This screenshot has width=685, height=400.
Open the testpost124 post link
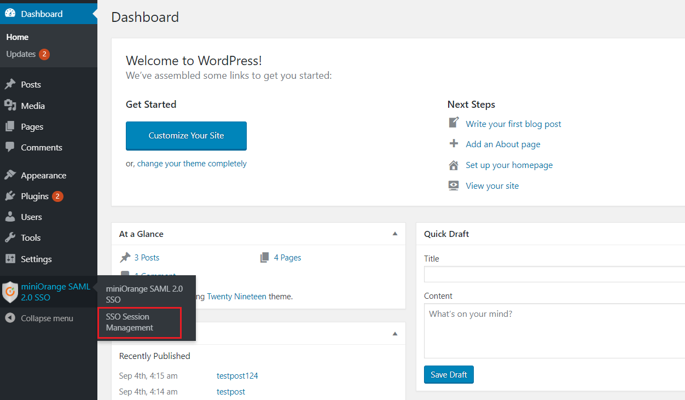pyautogui.click(x=237, y=375)
